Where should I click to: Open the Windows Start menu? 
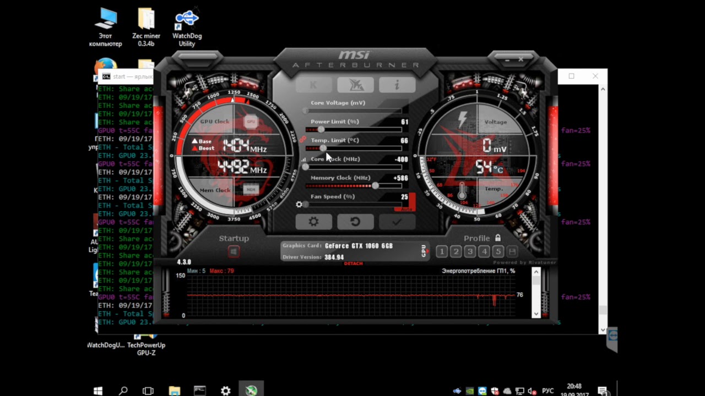click(97, 390)
